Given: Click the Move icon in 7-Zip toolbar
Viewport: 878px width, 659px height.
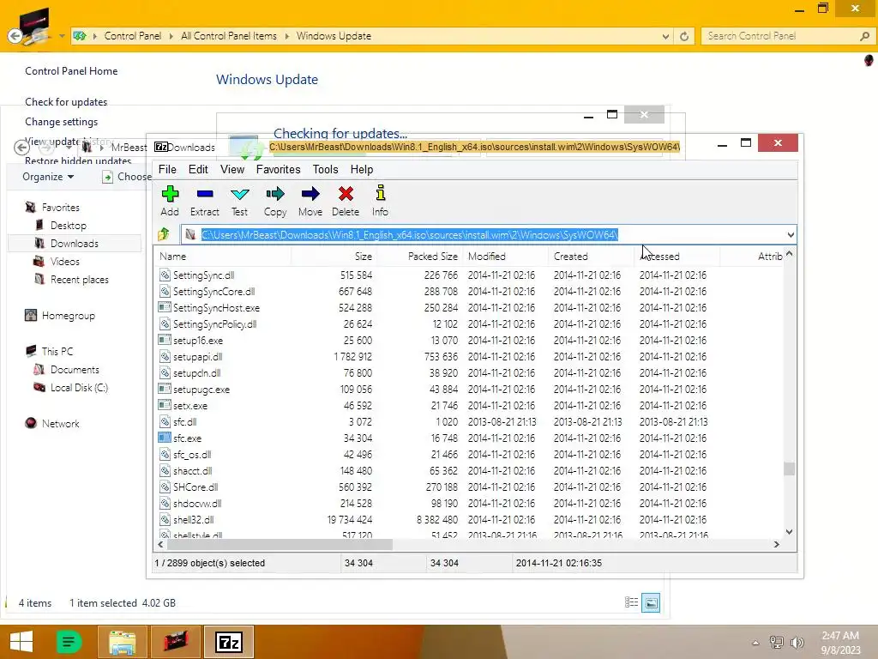Looking at the screenshot, I should tap(310, 194).
